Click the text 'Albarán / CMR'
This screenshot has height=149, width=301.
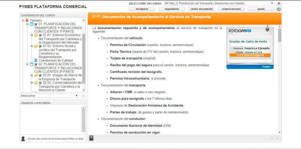tap(121, 92)
